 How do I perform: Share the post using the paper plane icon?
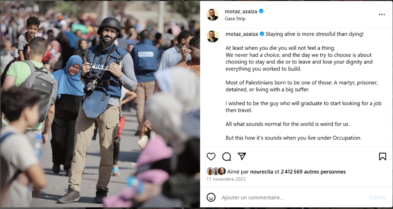[x=242, y=156]
